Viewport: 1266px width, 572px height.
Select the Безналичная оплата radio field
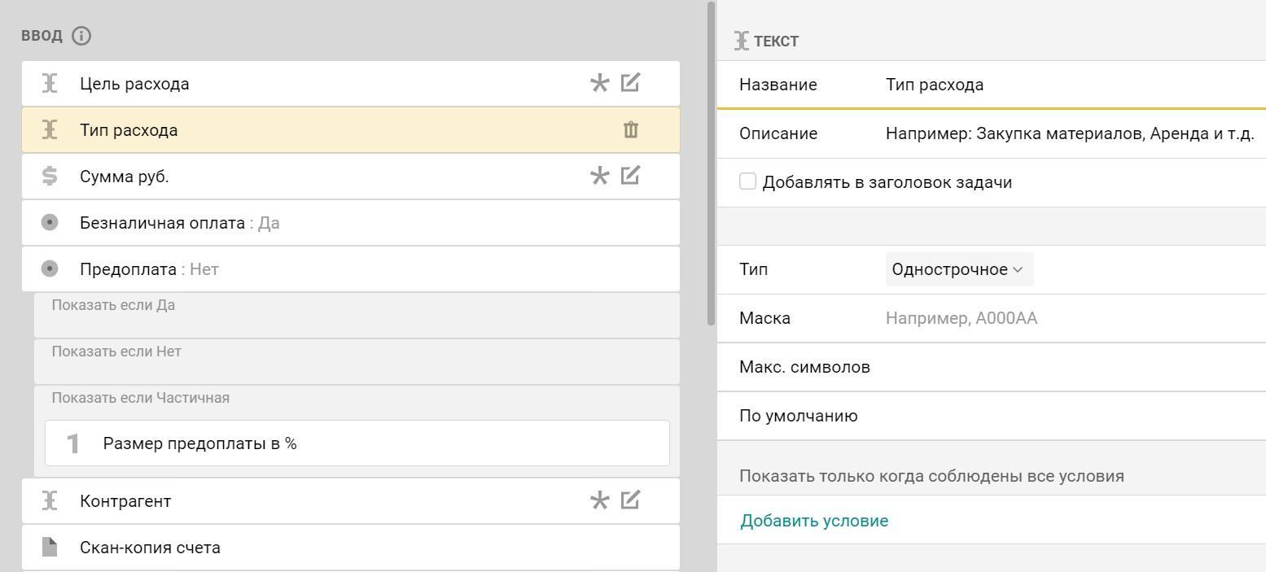pos(163,223)
